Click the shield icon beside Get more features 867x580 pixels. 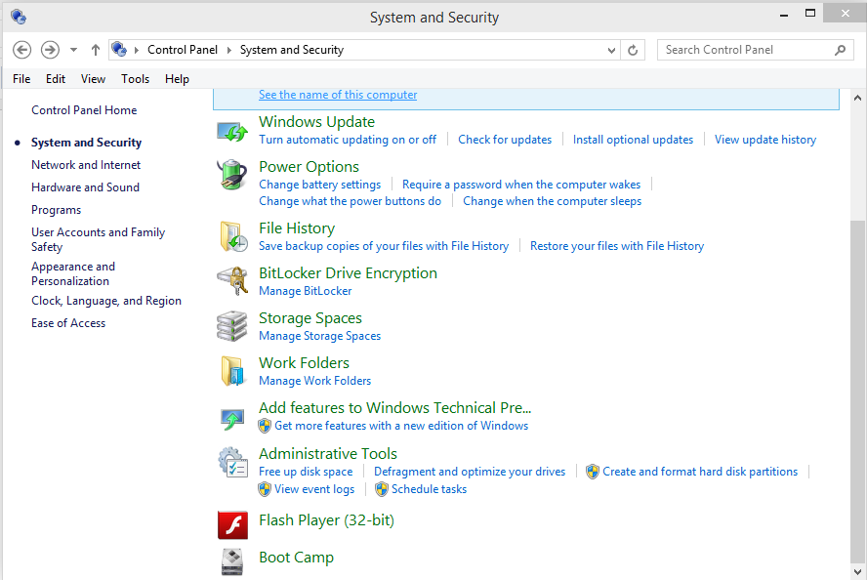265,426
